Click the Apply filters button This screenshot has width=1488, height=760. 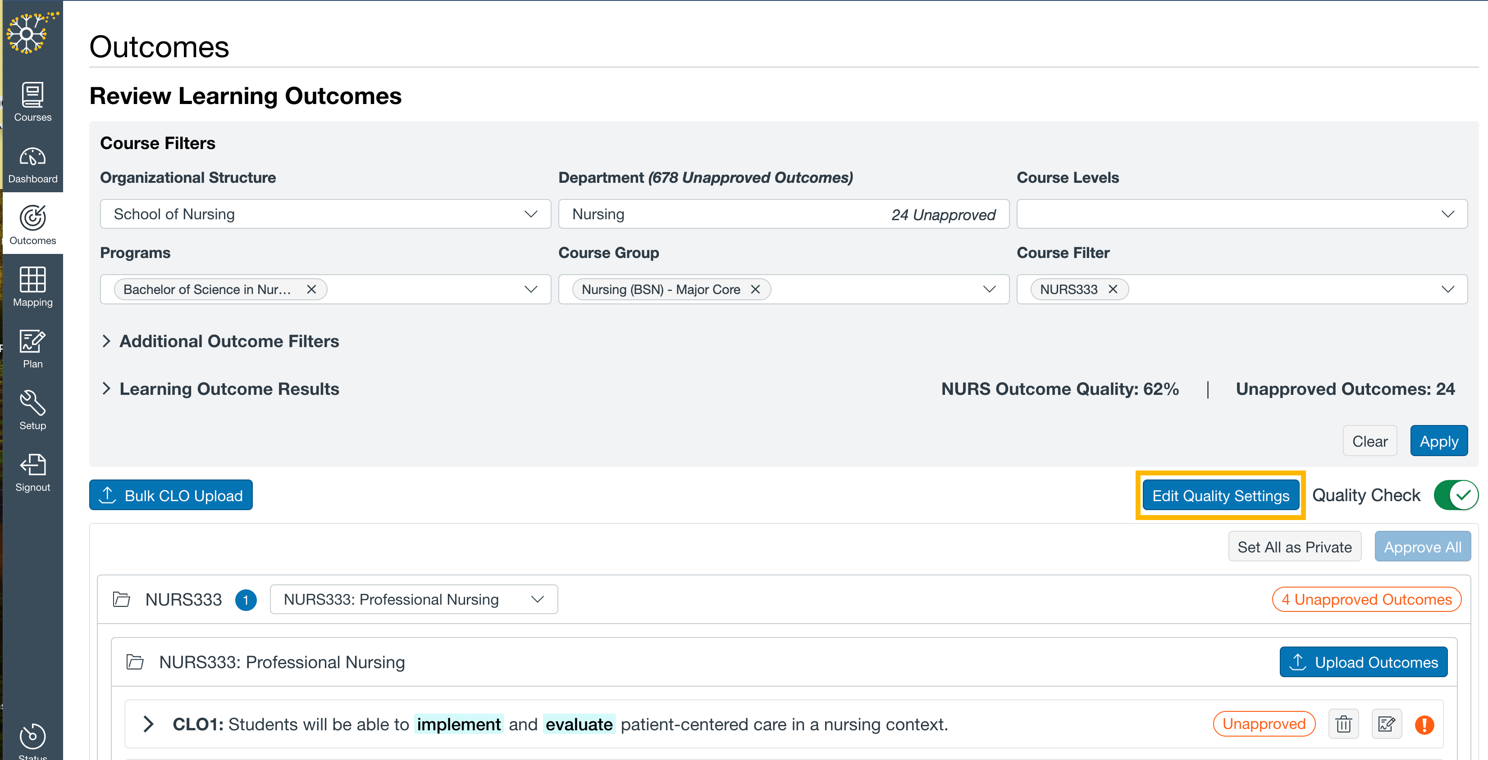(x=1438, y=441)
